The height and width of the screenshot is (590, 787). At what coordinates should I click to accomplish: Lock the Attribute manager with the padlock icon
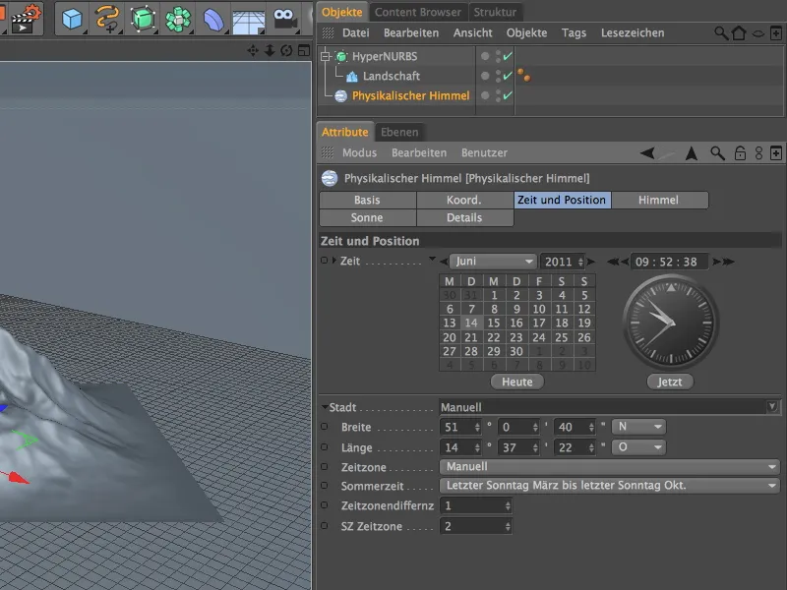[740, 153]
